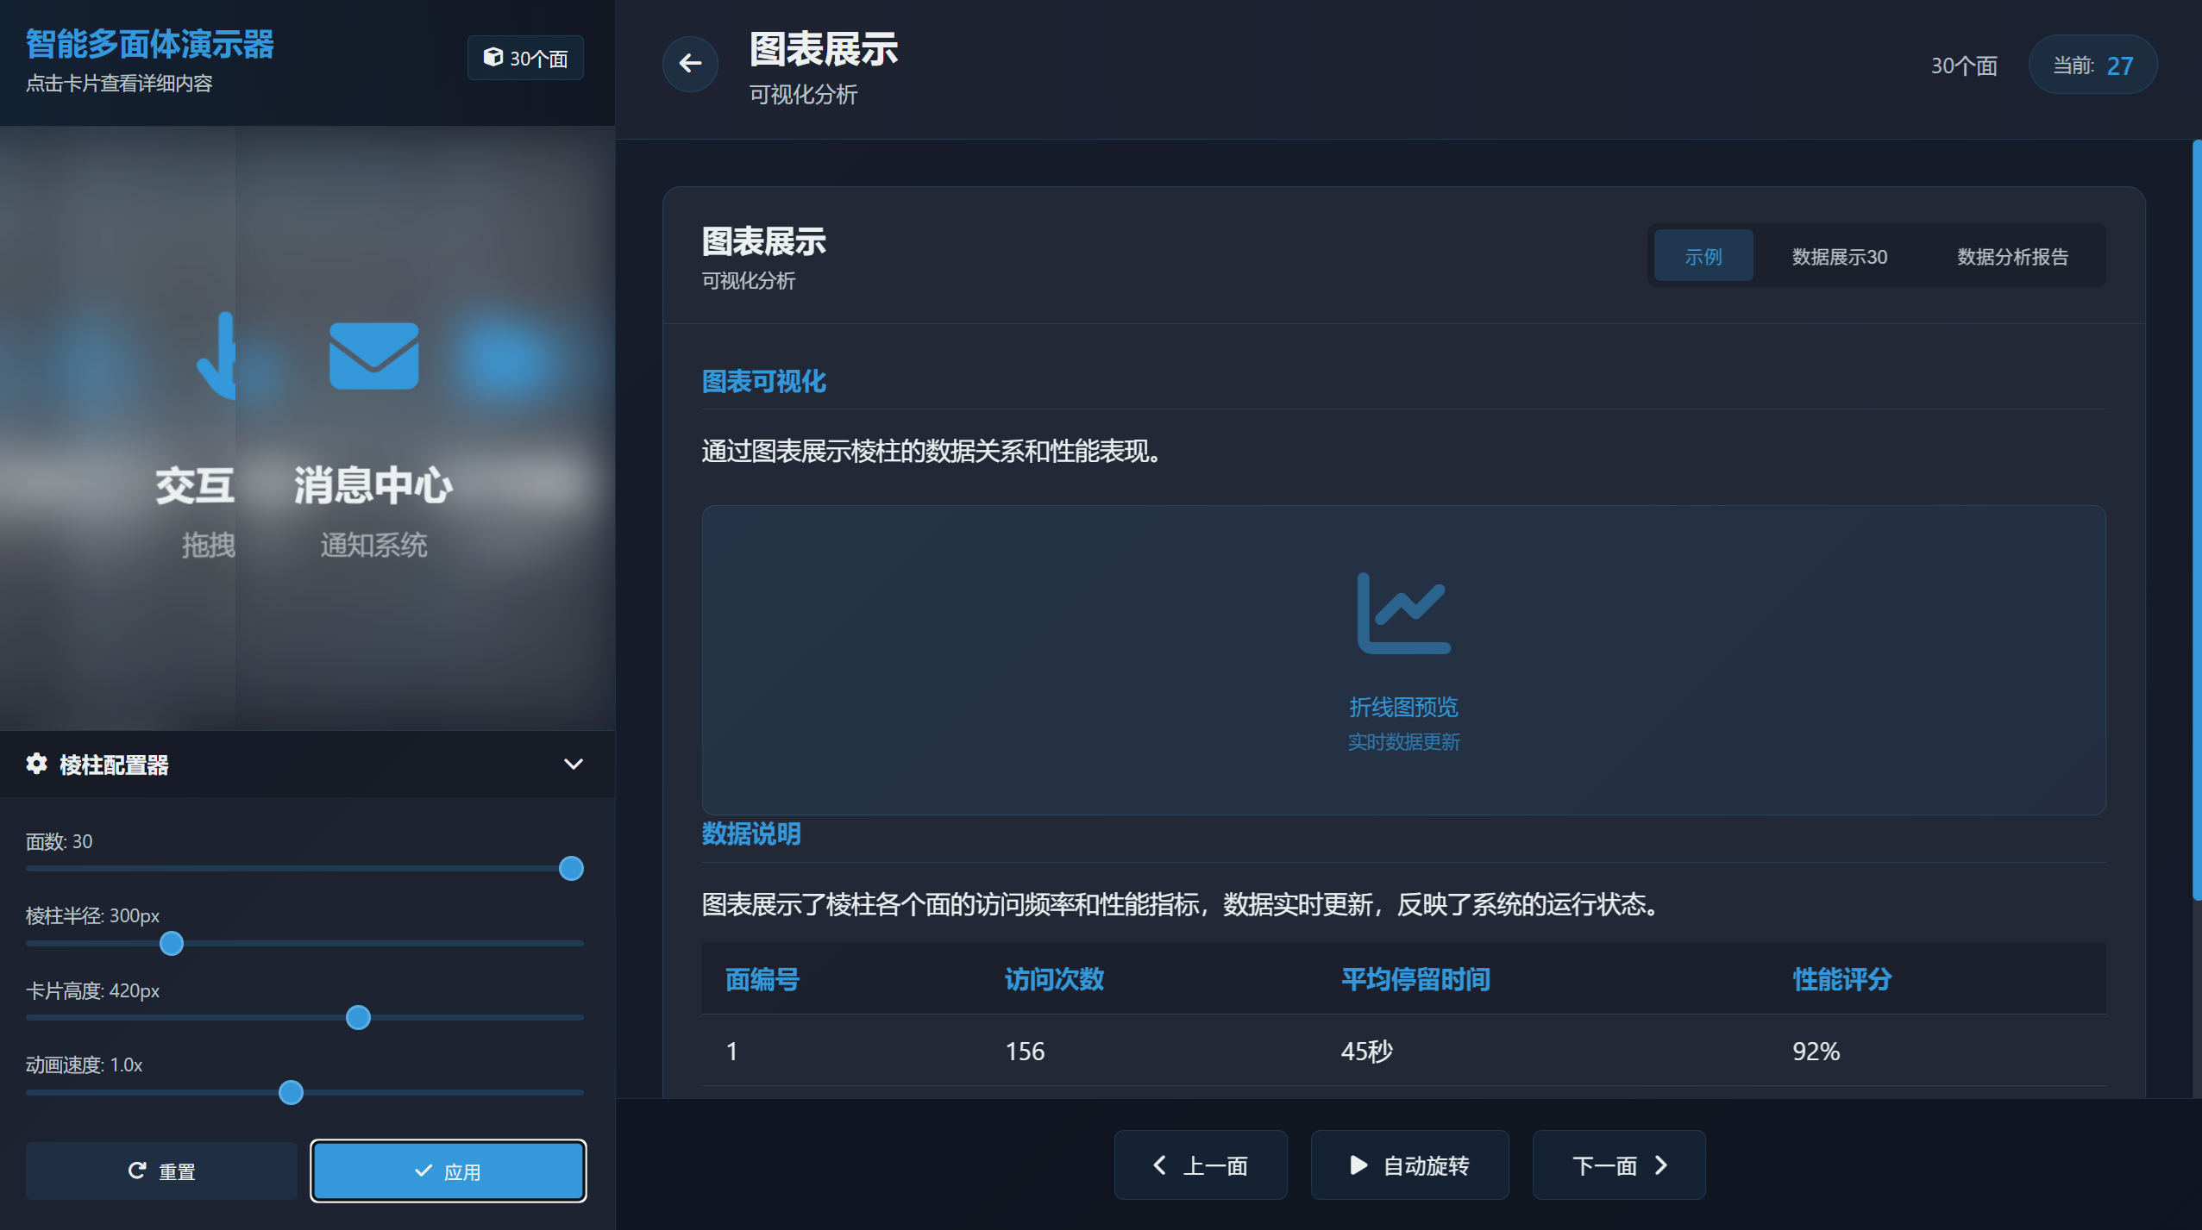
Task: Collapse the 棱柱配置器 panel chevron
Action: tap(573, 764)
